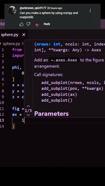
Task: Open commenter's profile avatar
Action: [12, 10]
